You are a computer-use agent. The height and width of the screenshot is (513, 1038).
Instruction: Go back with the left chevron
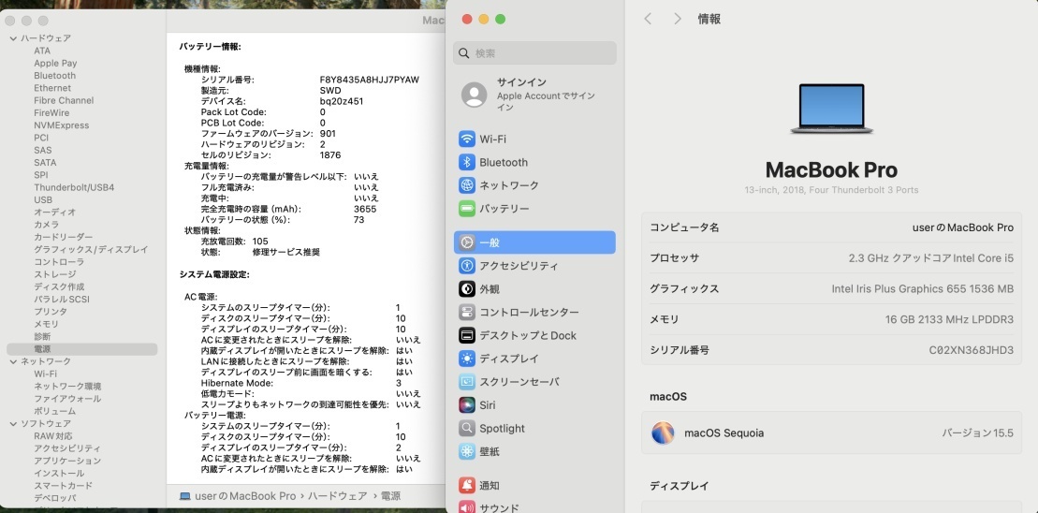pos(648,20)
